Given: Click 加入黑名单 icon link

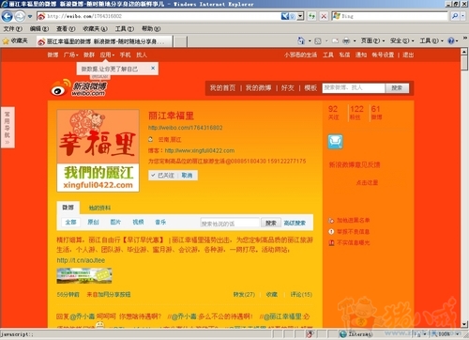Looking at the screenshot, I should pos(349,221).
